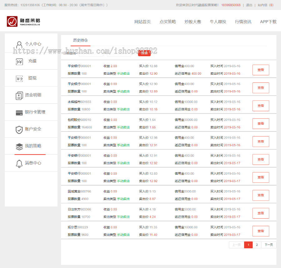Open 牛人跟投 from the top menu
281x268 pixels.
tap(218, 22)
